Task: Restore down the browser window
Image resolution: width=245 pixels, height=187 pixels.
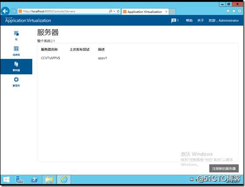Action: 229,4
